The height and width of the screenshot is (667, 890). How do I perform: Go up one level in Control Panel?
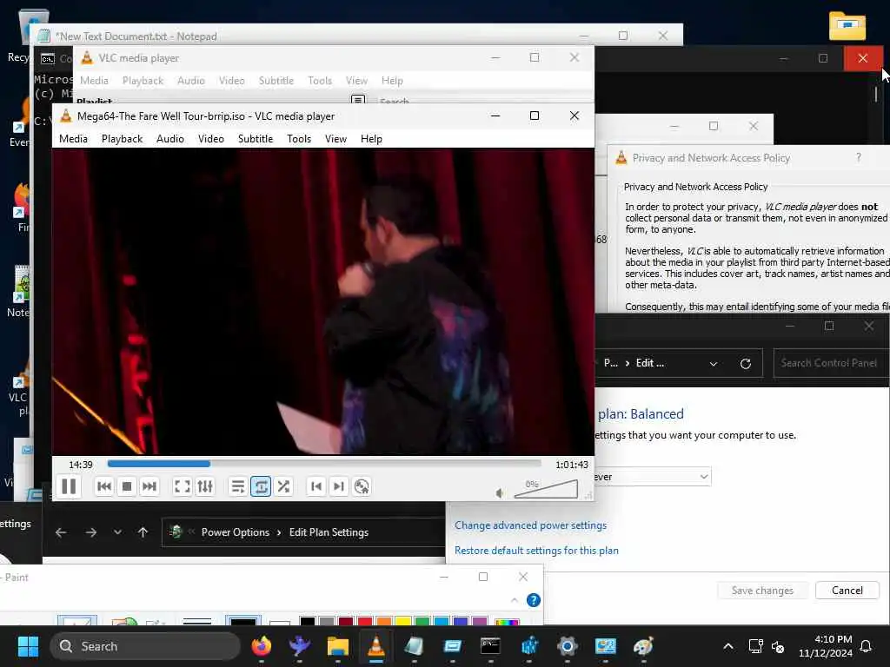pyautogui.click(x=143, y=532)
